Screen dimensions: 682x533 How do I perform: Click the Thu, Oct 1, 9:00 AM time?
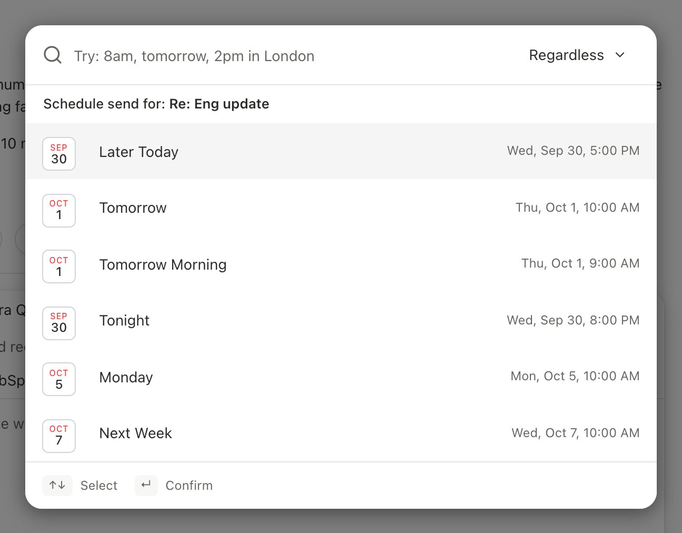(x=580, y=263)
